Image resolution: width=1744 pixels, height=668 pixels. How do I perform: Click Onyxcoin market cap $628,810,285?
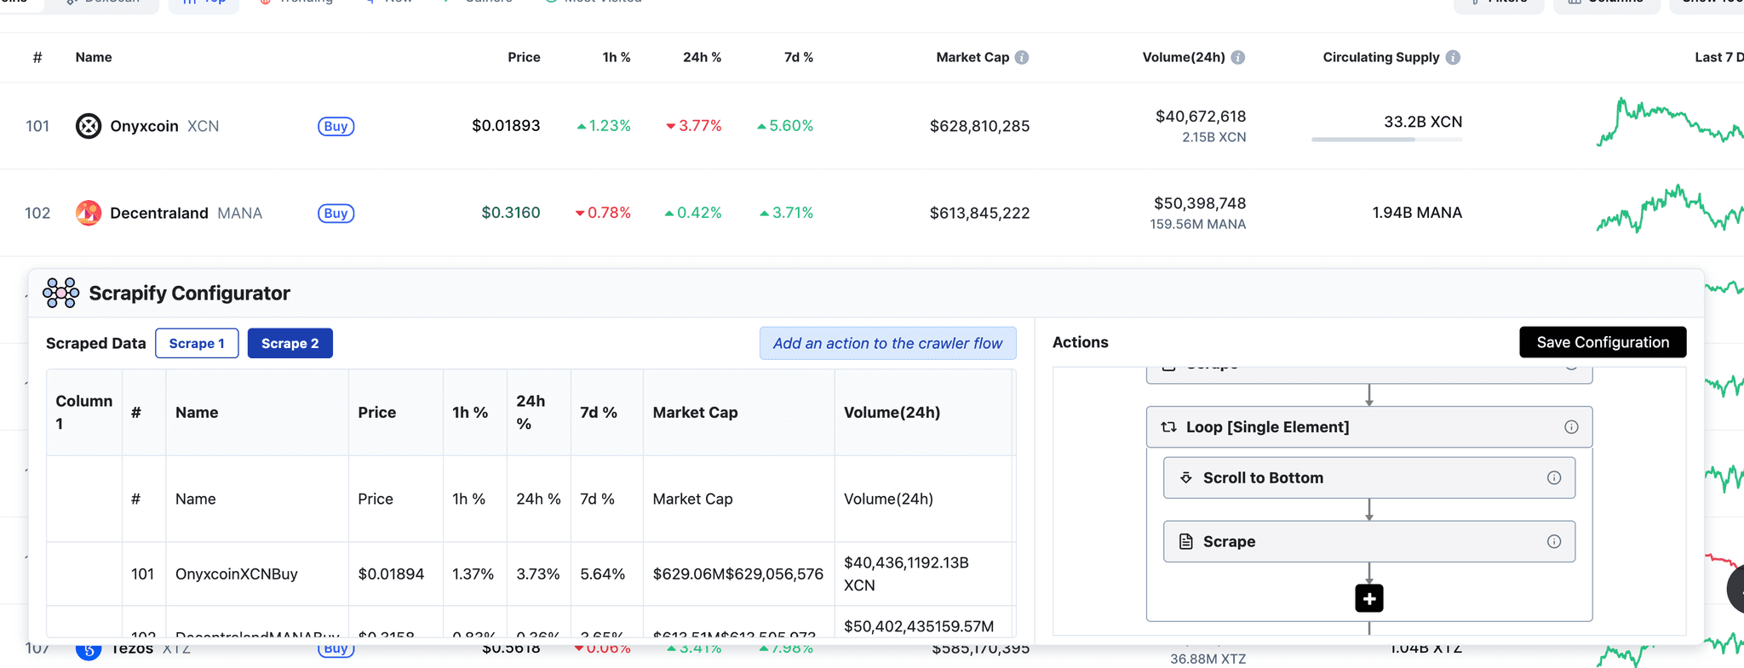coord(979,126)
